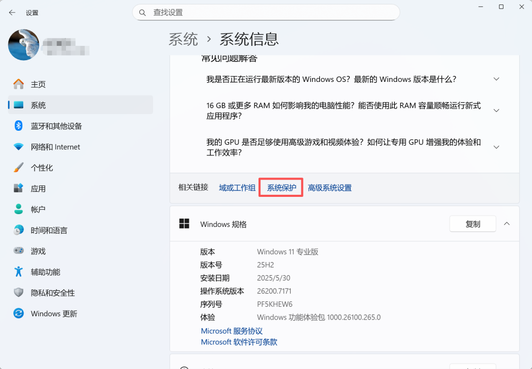Click the Apps icon in sidebar
532x369 pixels.
[x=19, y=188]
